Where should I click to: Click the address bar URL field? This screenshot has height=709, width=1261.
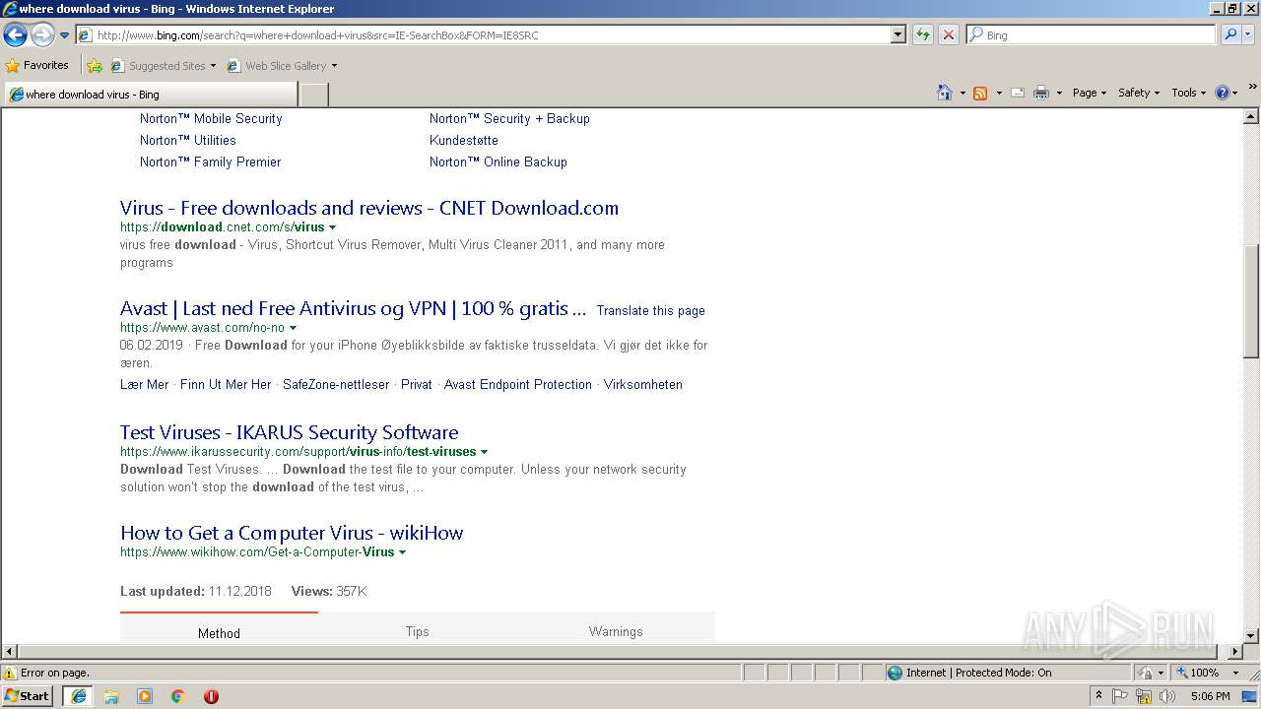pyautogui.click(x=483, y=34)
